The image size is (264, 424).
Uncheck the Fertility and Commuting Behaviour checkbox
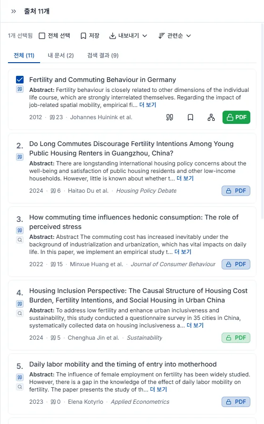pos(20,80)
